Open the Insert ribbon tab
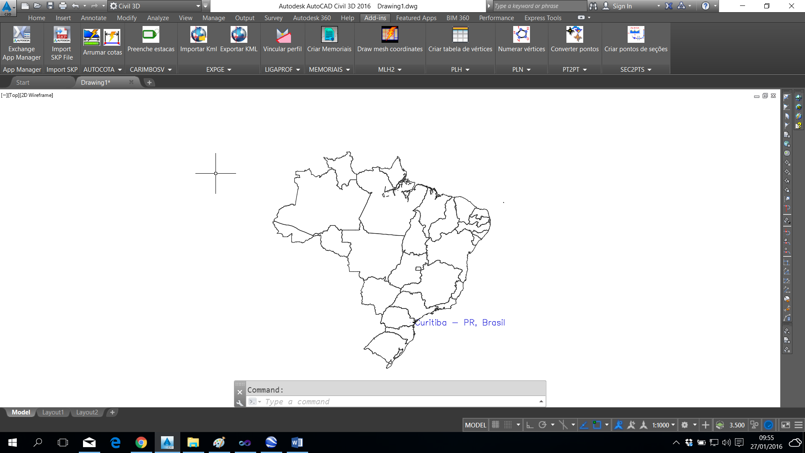The image size is (805, 453). [63, 18]
